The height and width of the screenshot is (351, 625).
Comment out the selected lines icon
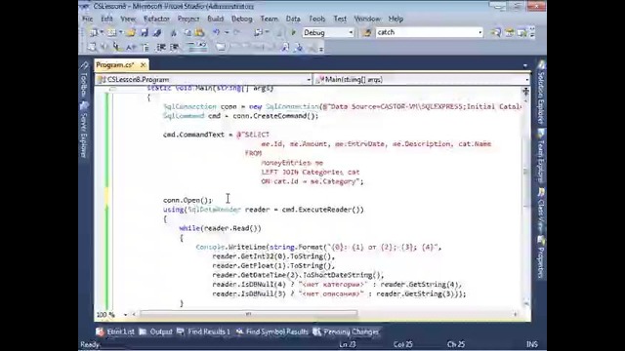tap(191, 48)
